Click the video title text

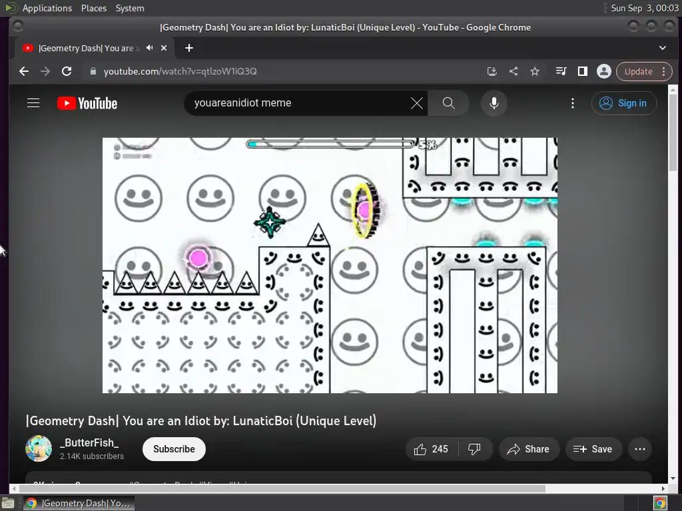click(x=201, y=421)
